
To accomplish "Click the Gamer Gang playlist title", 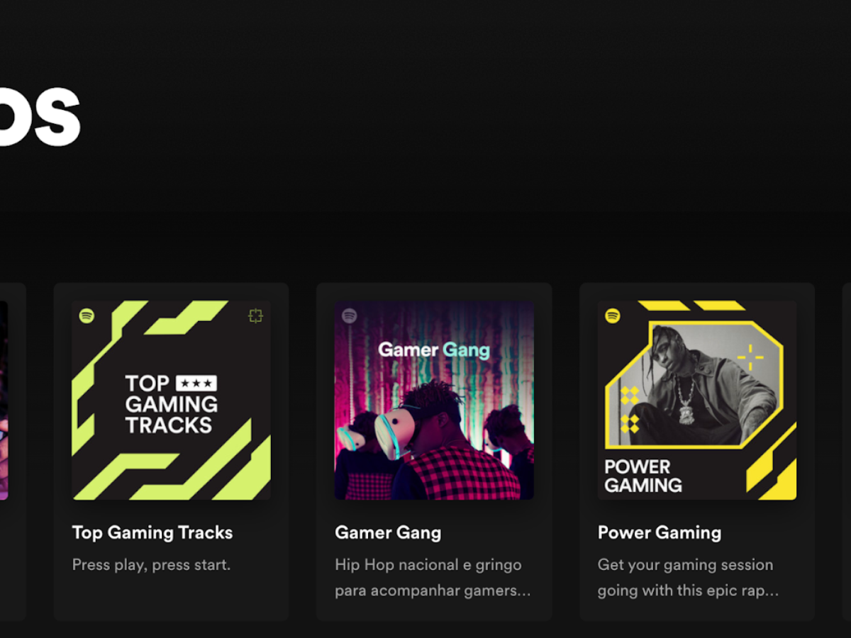I will pyautogui.click(x=388, y=533).
